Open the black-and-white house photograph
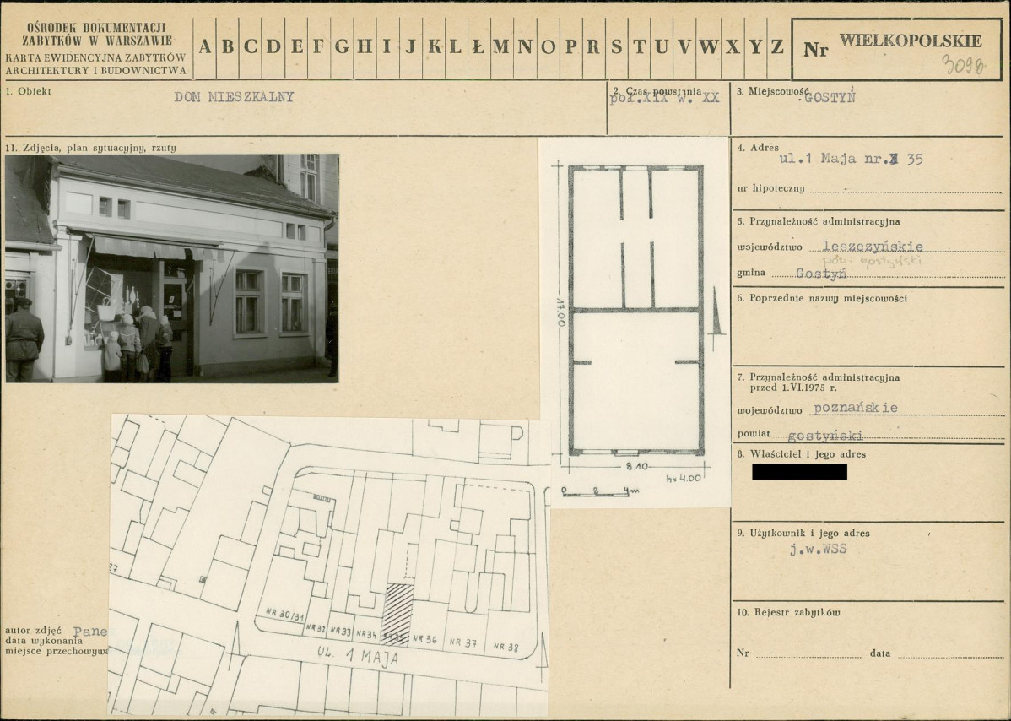1011x721 pixels. point(171,268)
